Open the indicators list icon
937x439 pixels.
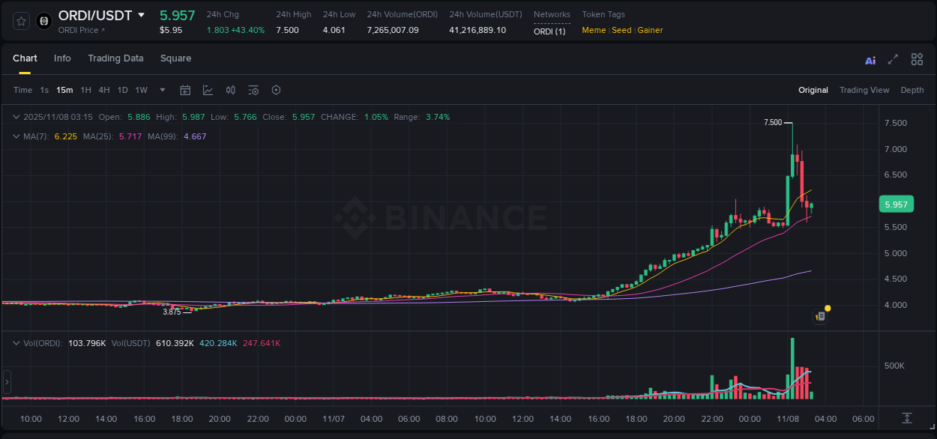(x=253, y=90)
